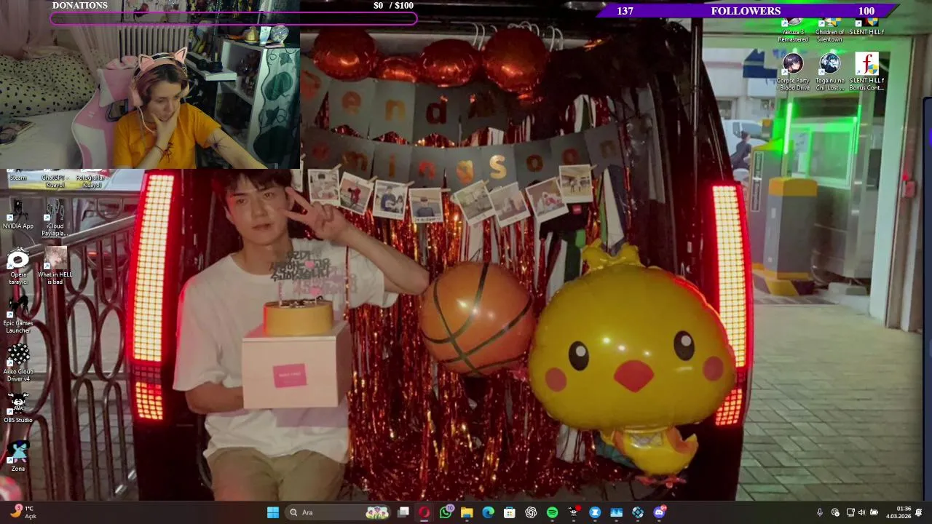Image resolution: width=932 pixels, height=524 pixels.
Task: Launch OBS Studio from the desktop
Action: [18, 408]
